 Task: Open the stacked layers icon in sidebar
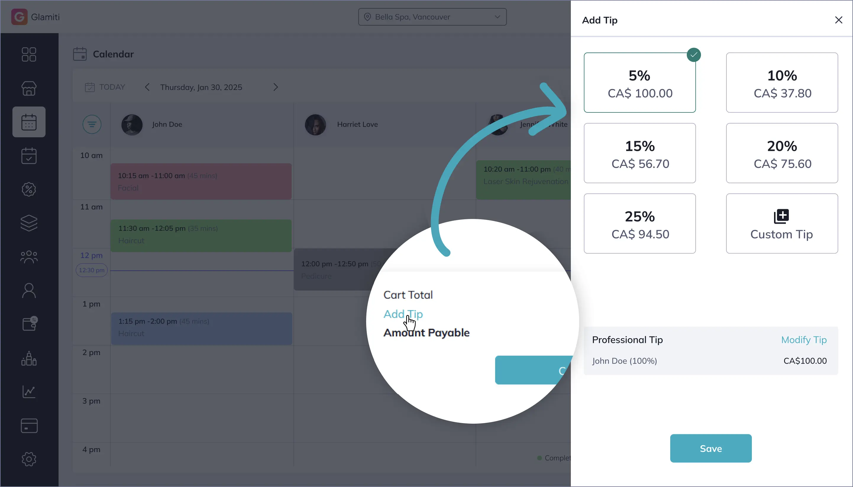click(x=29, y=223)
